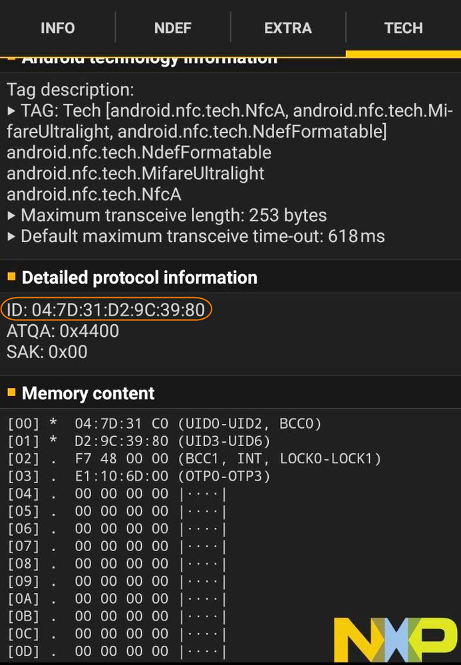Select the Detailed protocol information header
Viewport: 461px width, 665px height.
click(x=140, y=278)
